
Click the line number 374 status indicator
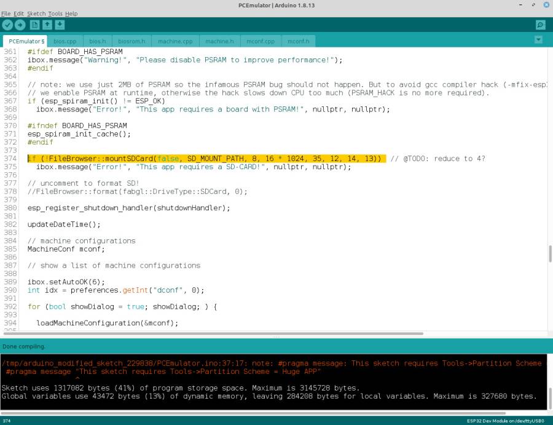(6, 421)
